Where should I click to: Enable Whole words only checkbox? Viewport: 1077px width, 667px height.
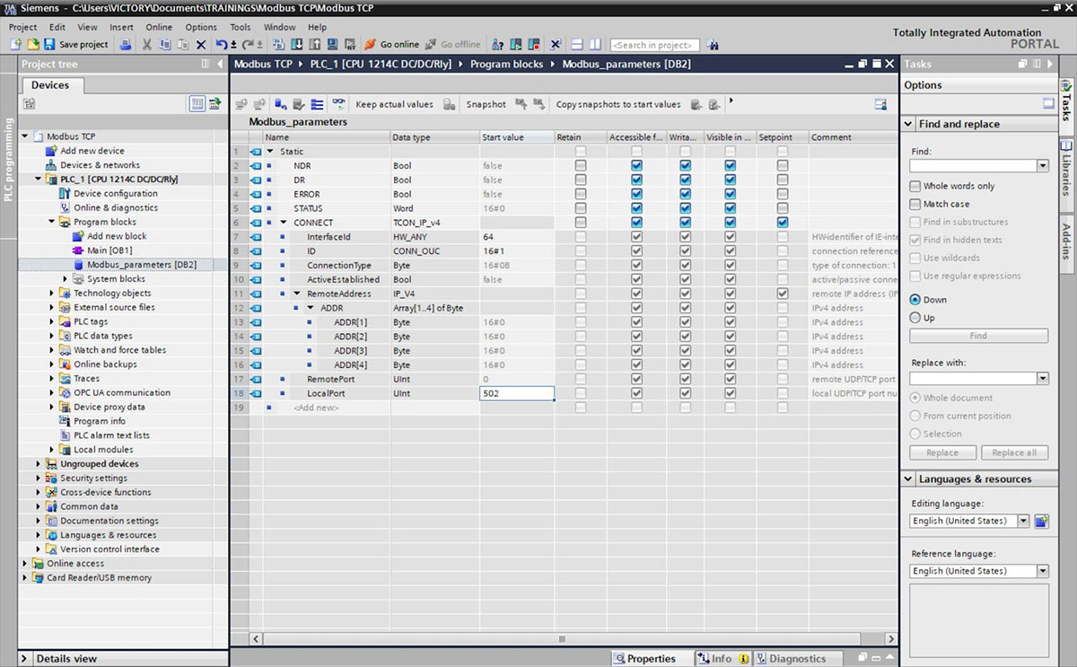coord(915,186)
